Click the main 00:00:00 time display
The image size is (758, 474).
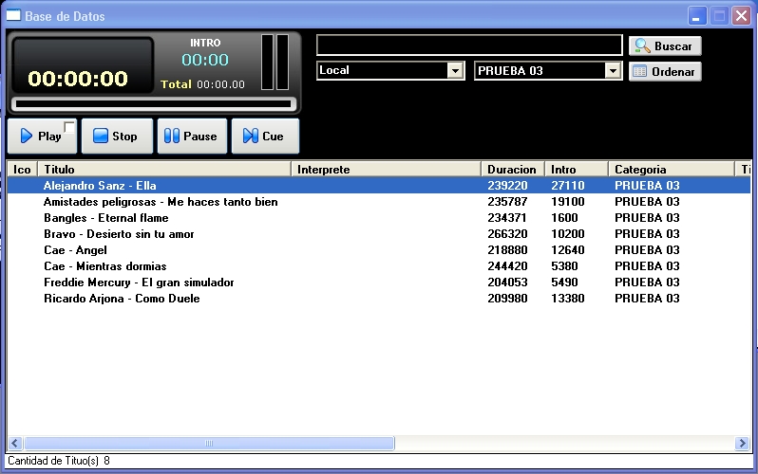click(78, 79)
